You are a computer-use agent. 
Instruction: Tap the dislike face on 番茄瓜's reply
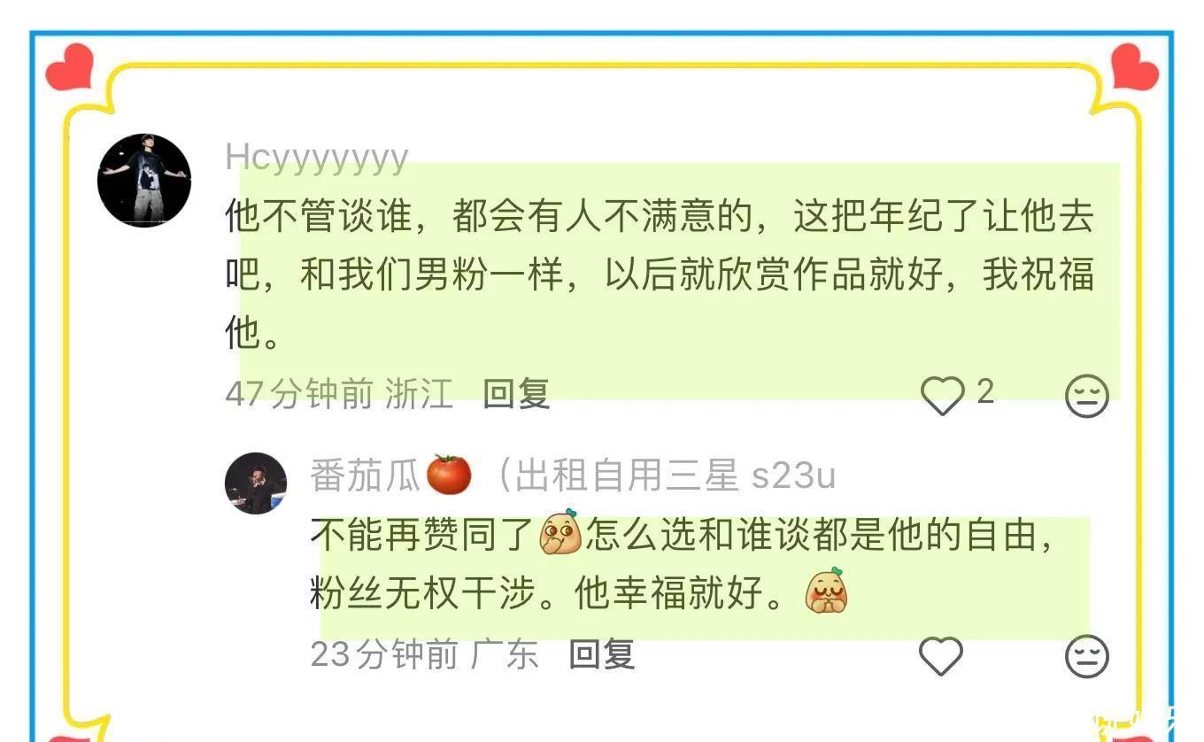point(1086,657)
